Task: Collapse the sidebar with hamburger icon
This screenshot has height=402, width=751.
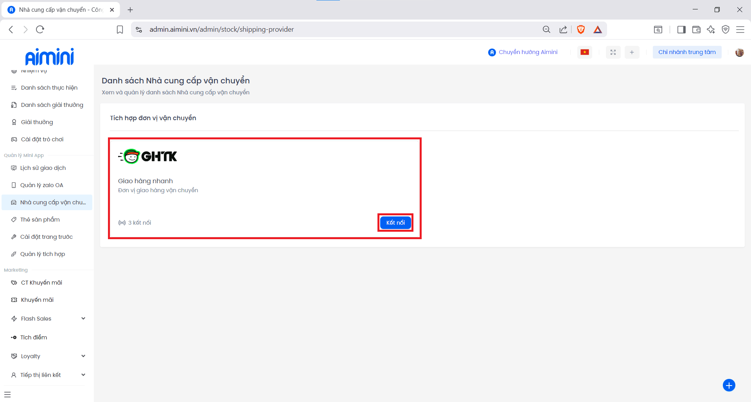Action: (7, 394)
